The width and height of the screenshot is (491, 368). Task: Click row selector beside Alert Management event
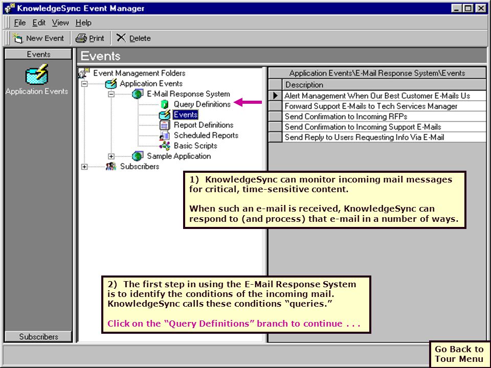click(275, 96)
